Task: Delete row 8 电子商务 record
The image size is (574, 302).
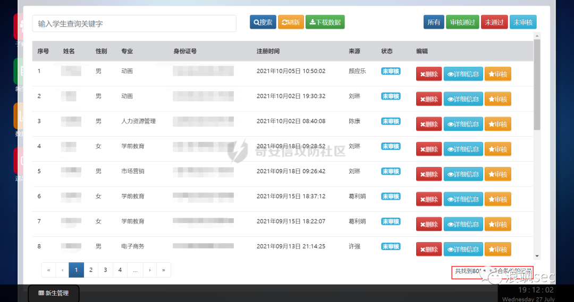Action: click(x=429, y=250)
